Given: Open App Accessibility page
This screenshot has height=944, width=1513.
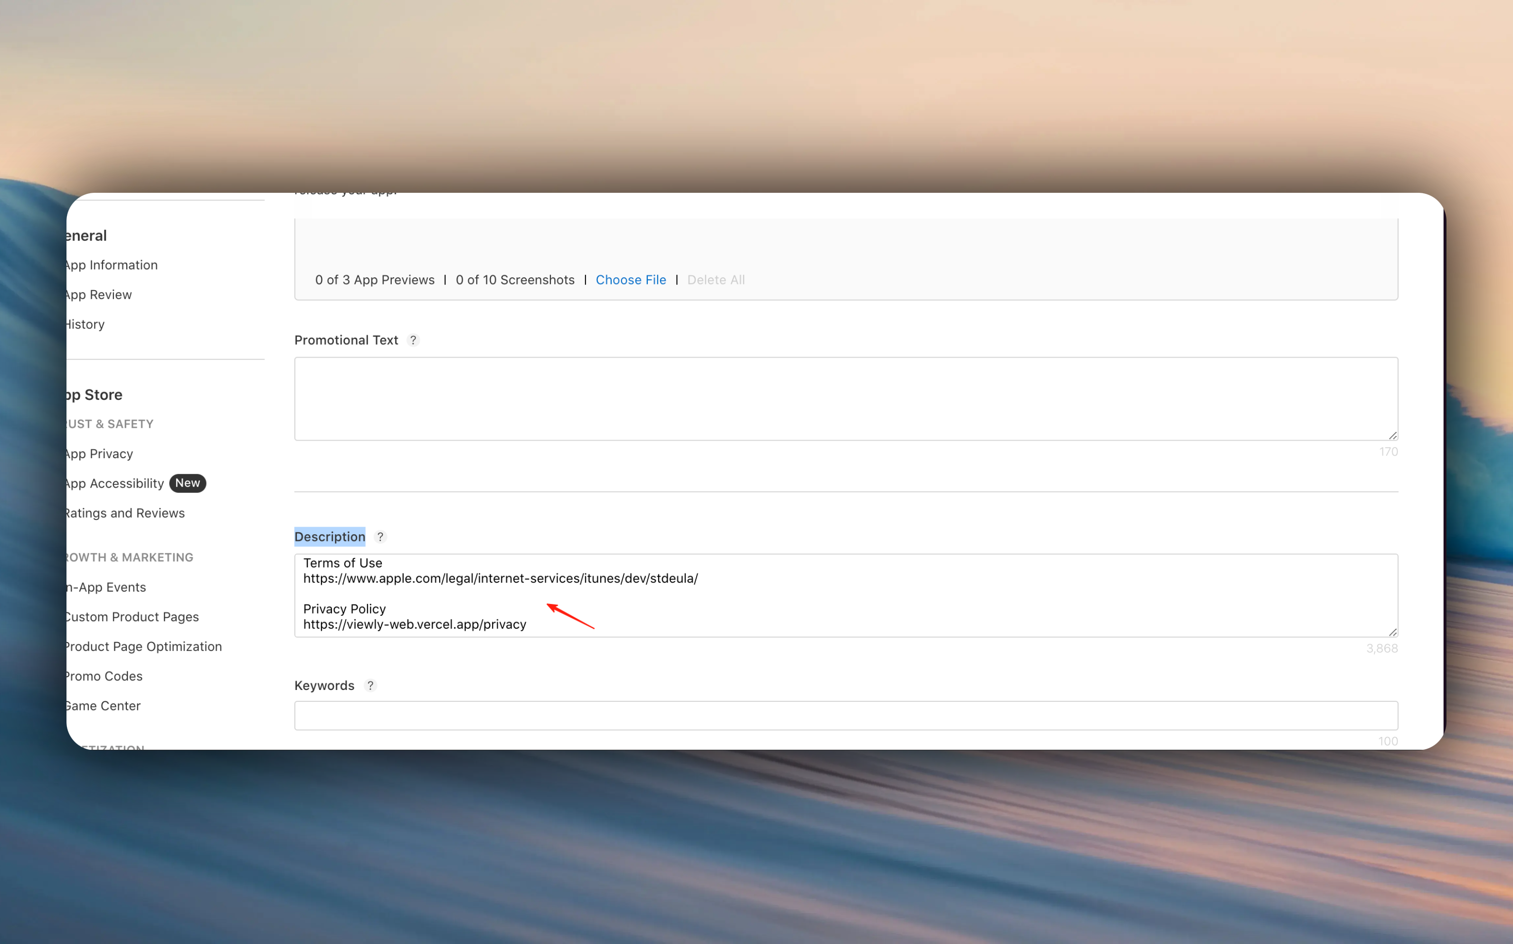Looking at the screenshot, I should (x=115, y=484).
